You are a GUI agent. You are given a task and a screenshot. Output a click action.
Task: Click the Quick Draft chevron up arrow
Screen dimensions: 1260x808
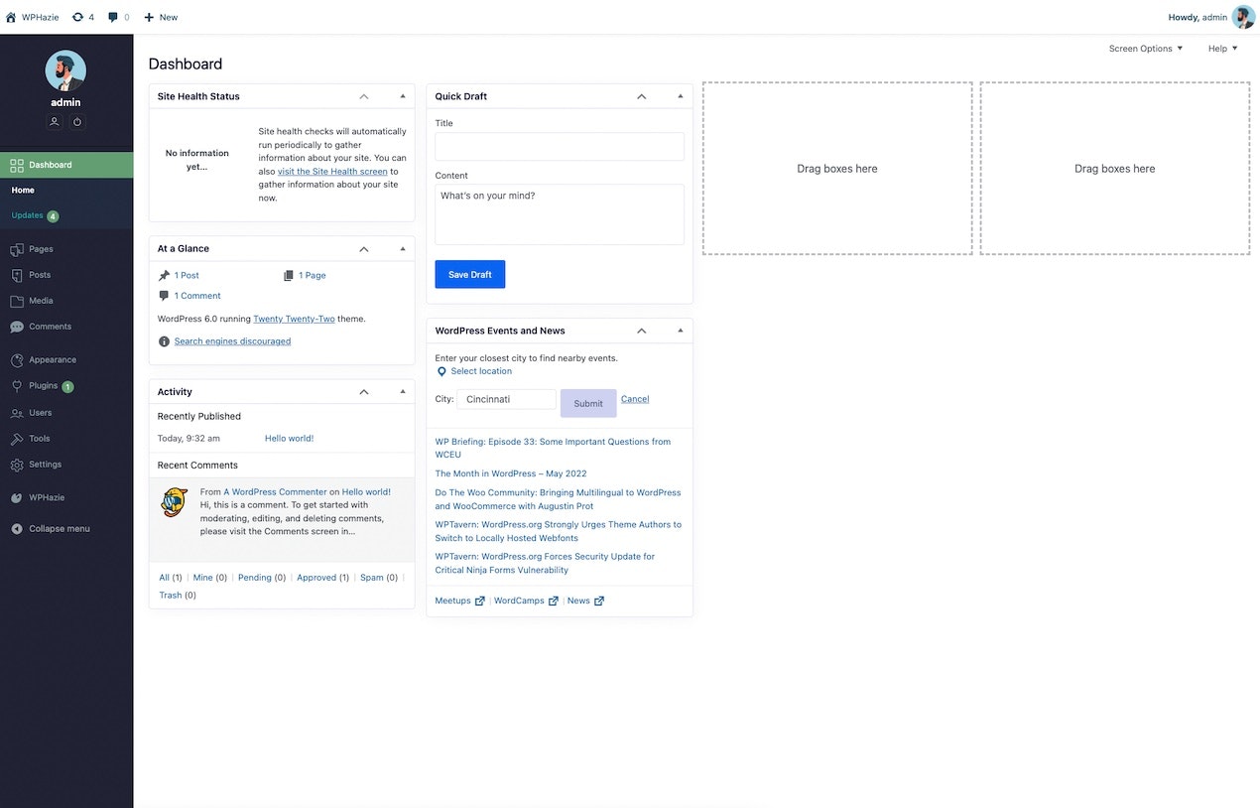click(642, 96)
